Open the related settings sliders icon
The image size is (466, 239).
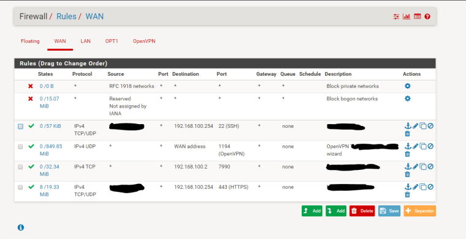(x=396, y=17)
